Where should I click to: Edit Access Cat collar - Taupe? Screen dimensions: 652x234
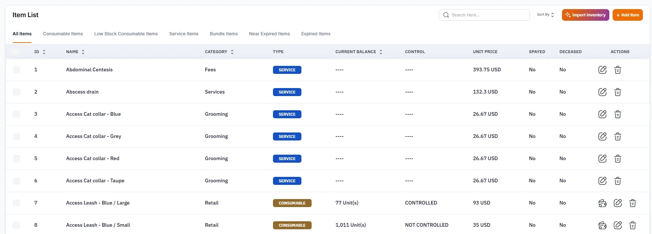pos(602,181)
